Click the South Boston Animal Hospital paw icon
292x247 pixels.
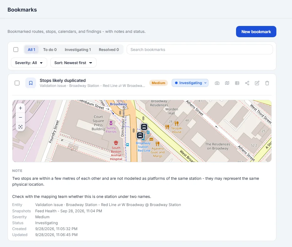point(116,143)
